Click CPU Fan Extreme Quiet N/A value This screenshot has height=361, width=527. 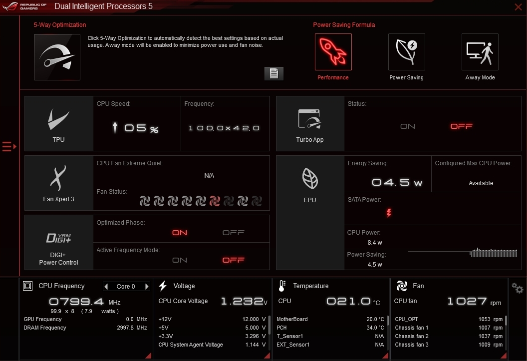(209, 175)
